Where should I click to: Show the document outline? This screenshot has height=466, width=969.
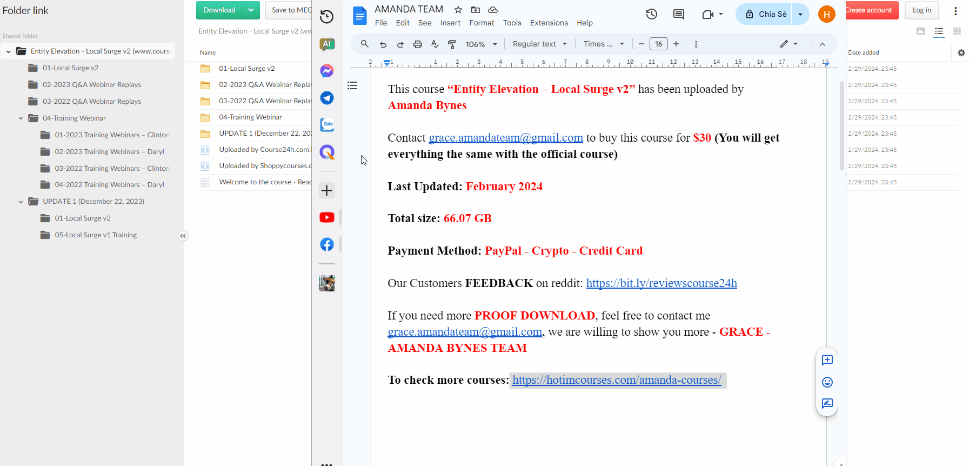click(352, 85)
